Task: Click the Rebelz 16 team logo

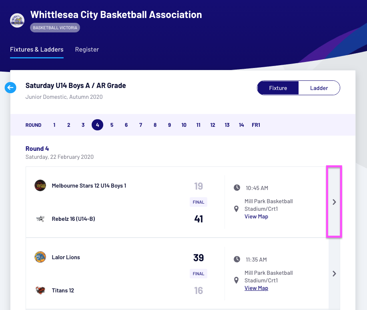Action: click(x=40, y=219)
